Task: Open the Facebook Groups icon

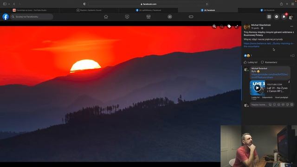Action: (x=170, y=17)
